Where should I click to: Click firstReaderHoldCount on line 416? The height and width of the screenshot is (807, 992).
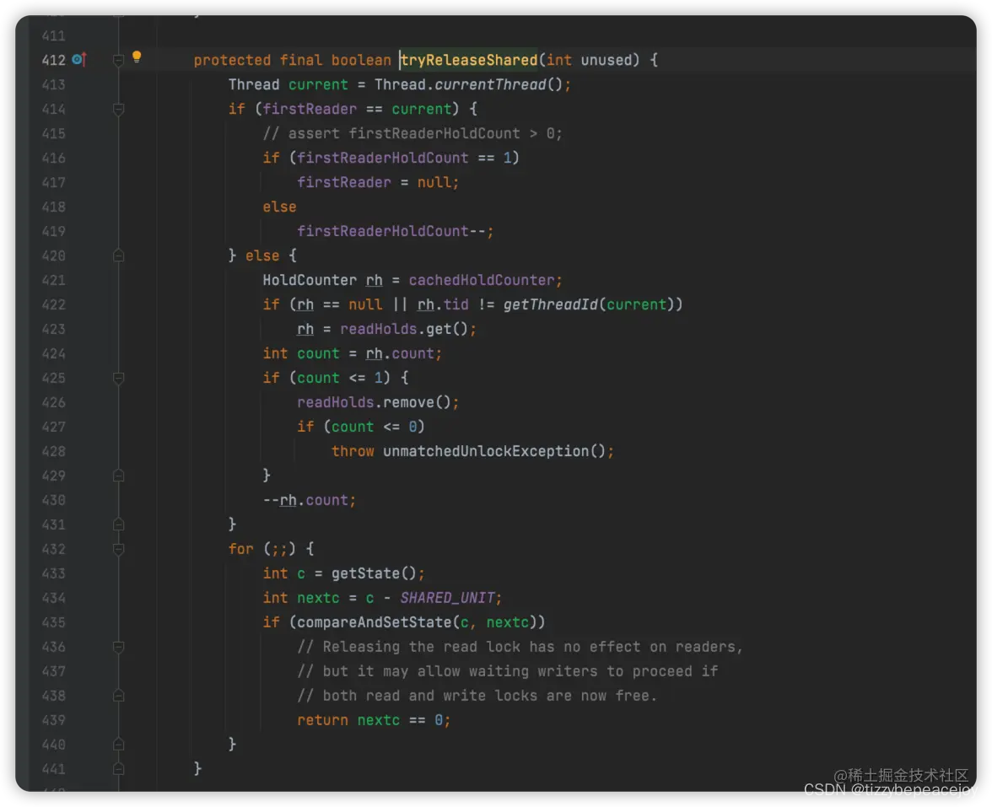(383, 159)
